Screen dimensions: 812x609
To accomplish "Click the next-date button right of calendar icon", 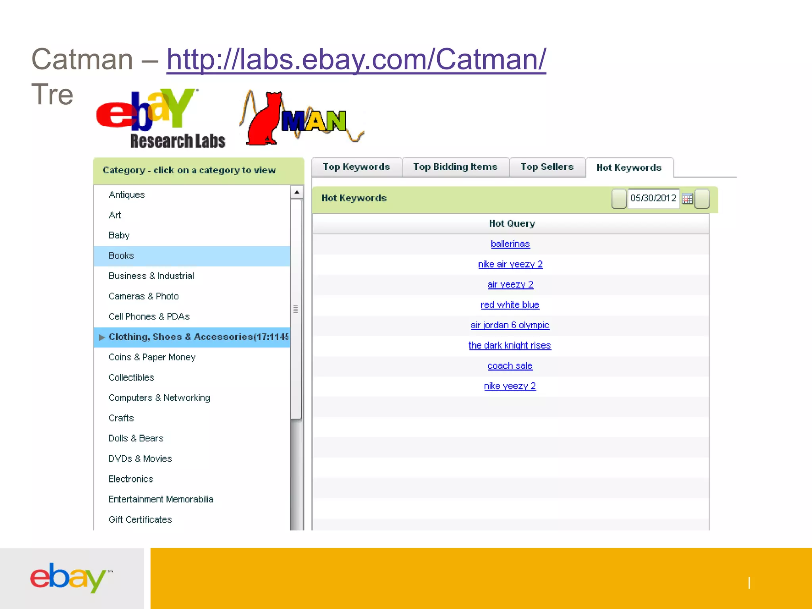I will (702, 199).
